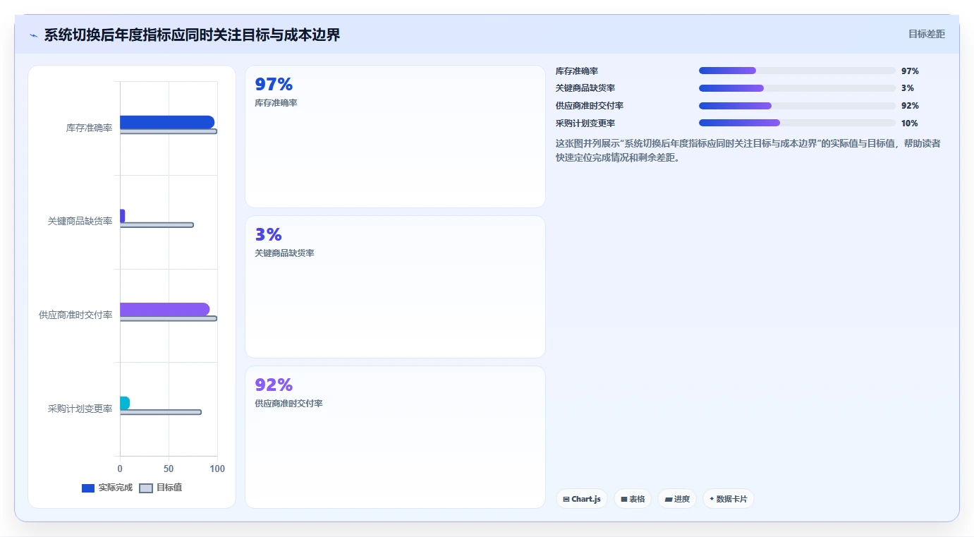Open the 3% 关键商品缺货率 data card

point(395,287)
